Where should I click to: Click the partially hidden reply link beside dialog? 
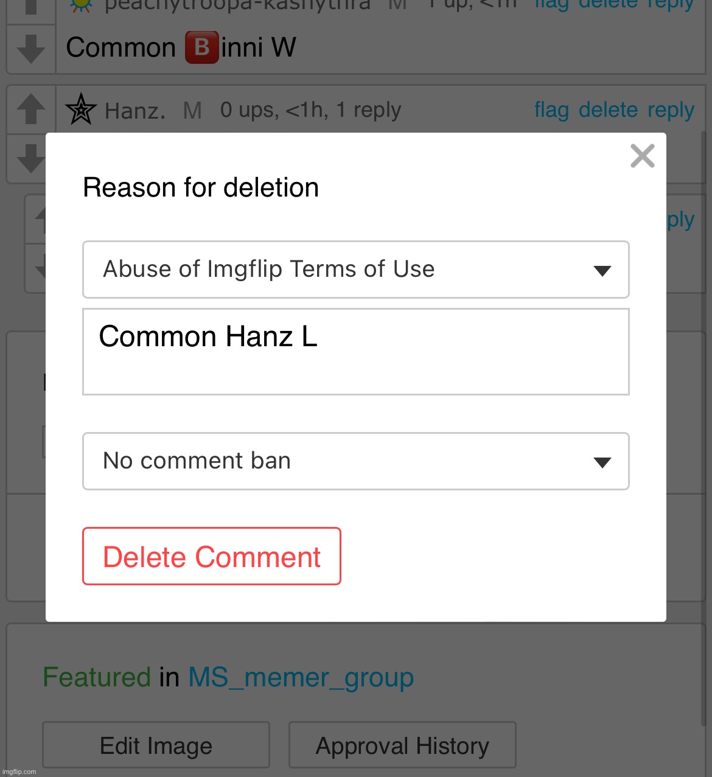[x=680, y=220]
